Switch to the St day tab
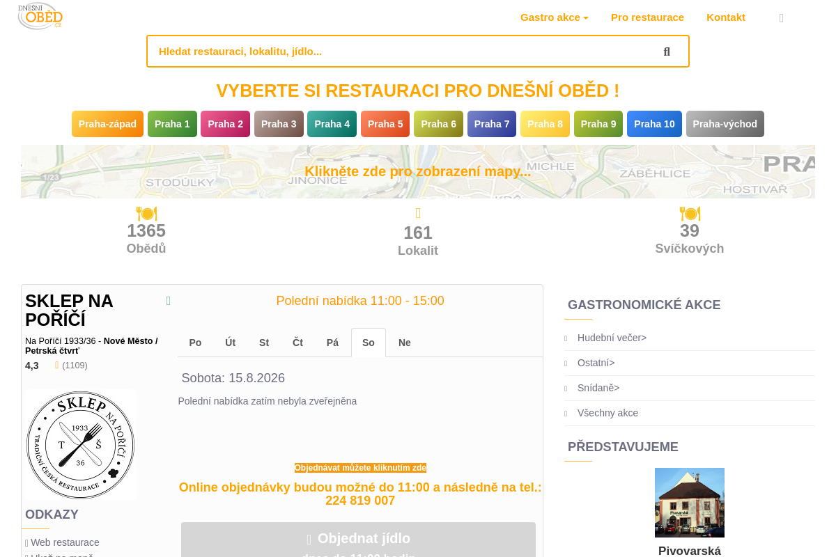Viewport: 836px width, 557px height. click(264, 343)
